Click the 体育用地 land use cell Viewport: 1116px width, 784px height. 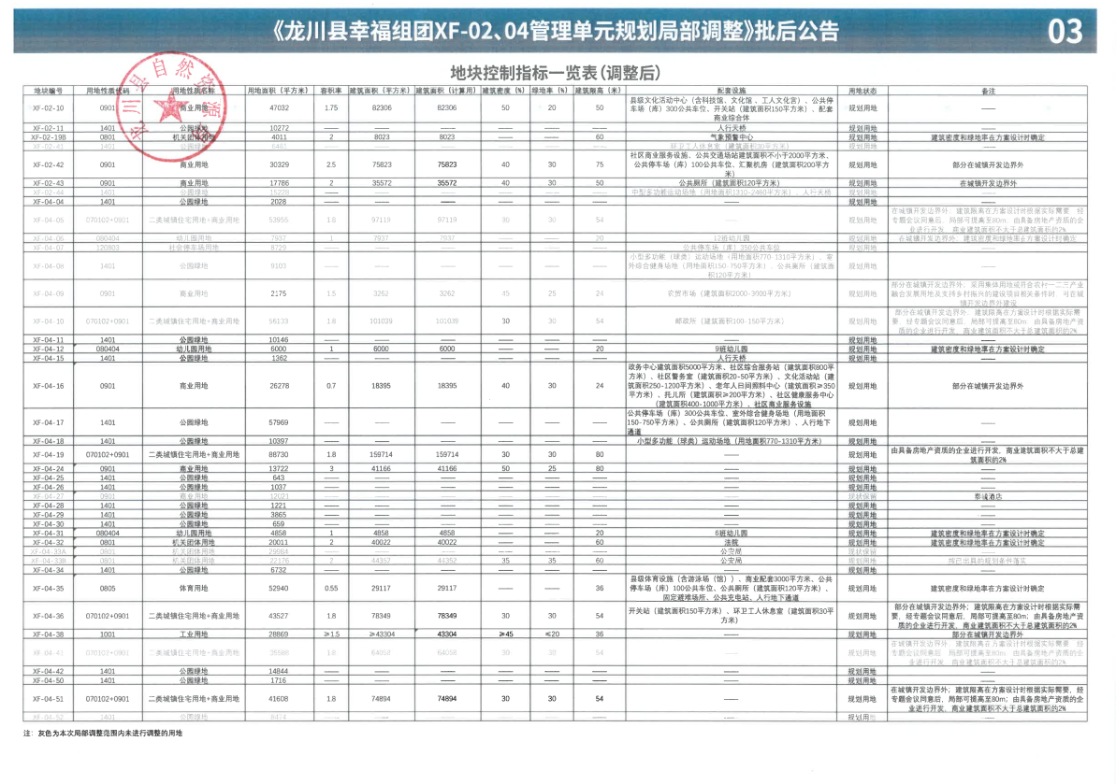tap(194, 589)
